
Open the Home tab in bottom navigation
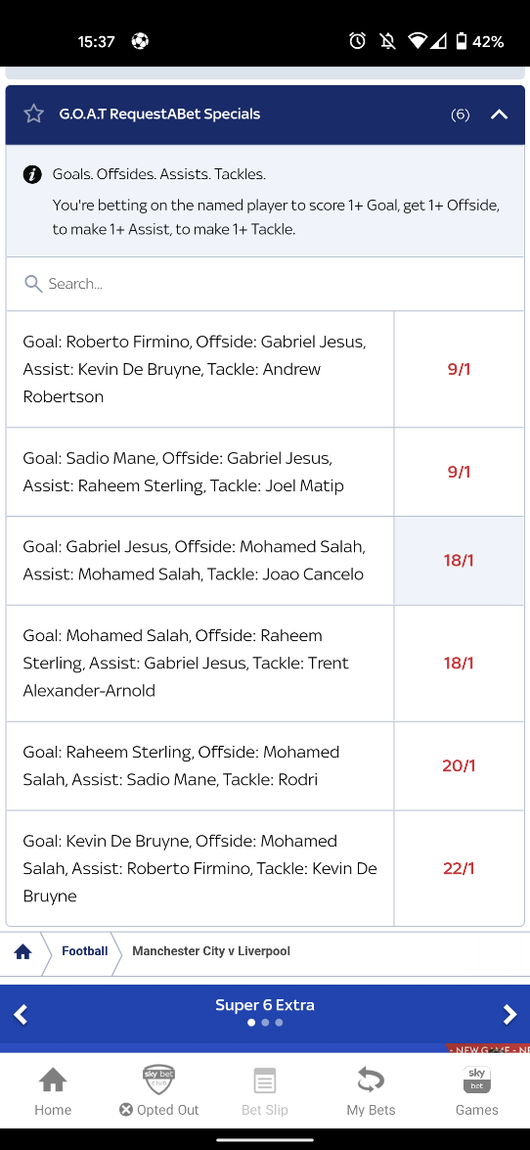[53, 1092]
